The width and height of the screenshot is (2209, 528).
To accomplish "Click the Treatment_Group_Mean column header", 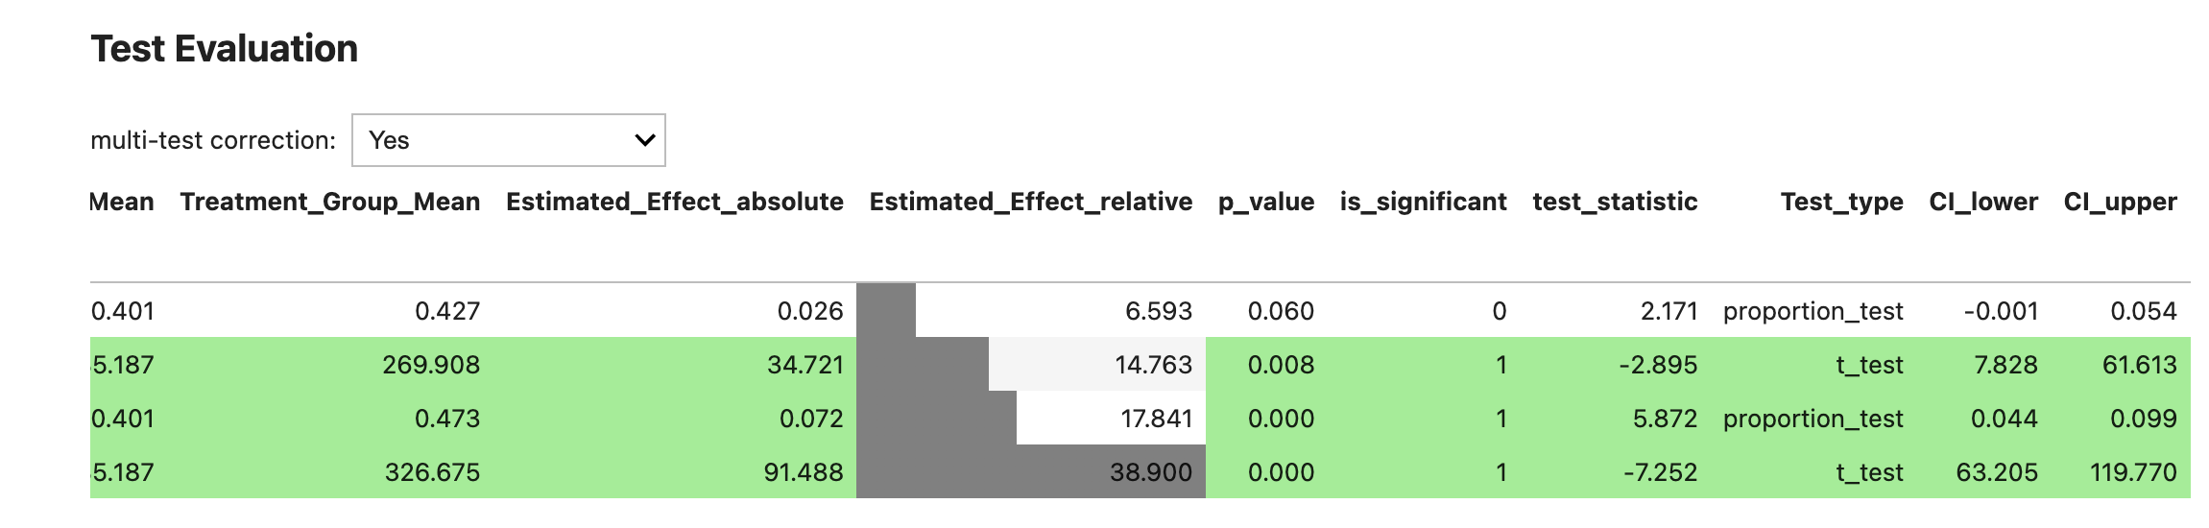I will click(x=329, y=202).
